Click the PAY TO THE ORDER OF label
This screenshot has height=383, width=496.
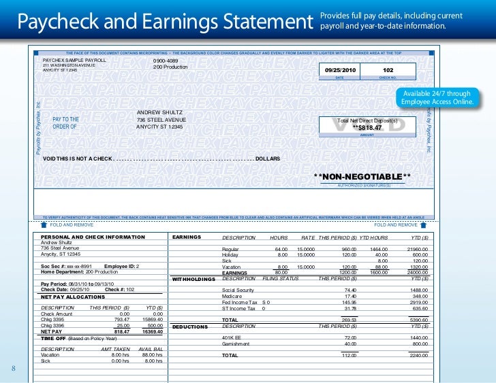[65, 123]
